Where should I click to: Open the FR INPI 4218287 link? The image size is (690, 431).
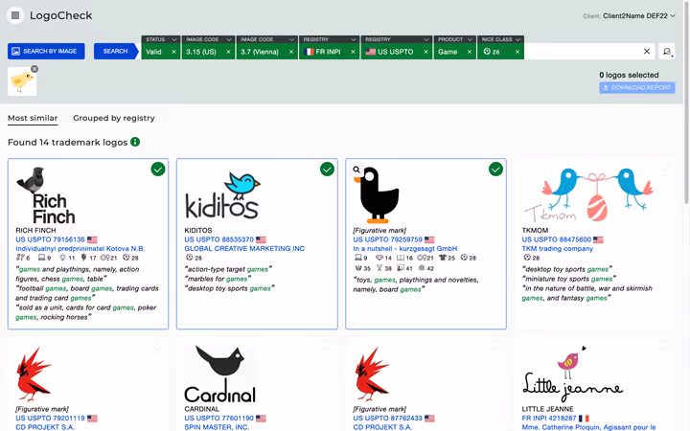(x=549, y=419)
